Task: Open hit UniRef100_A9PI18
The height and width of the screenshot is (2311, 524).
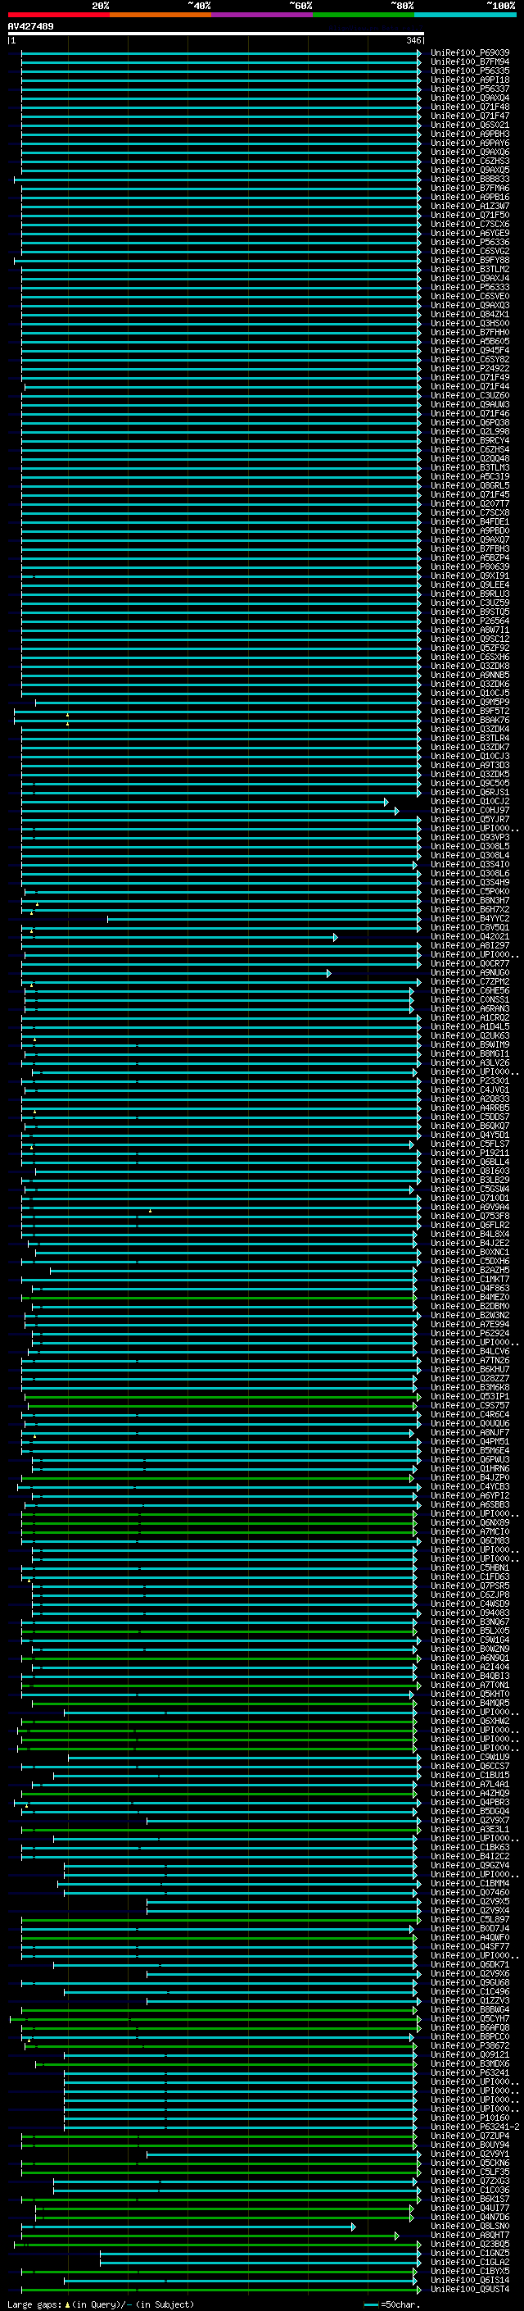Action: [469, 80]
